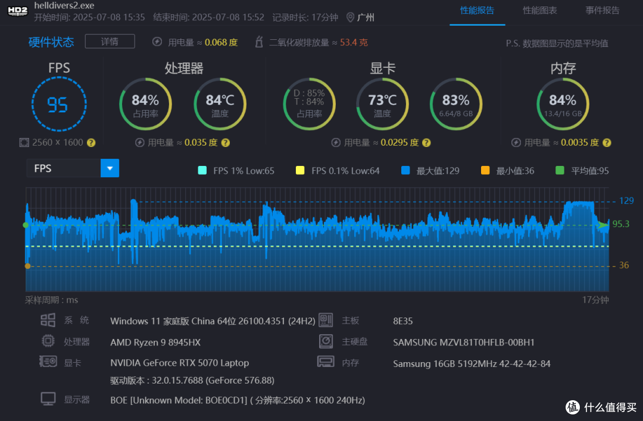The height and width of the screenshot is (421, 643).
Task: Click the 36 min value chart label
Action: (x=624, y=265)
